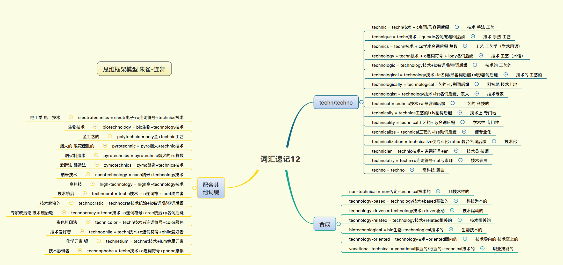Select the vocational-technical node text

click(x=412, y=249)
